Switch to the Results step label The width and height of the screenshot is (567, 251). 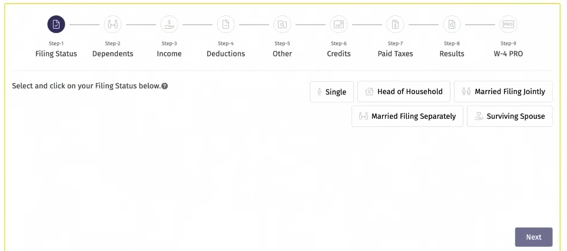pos(452,54)
